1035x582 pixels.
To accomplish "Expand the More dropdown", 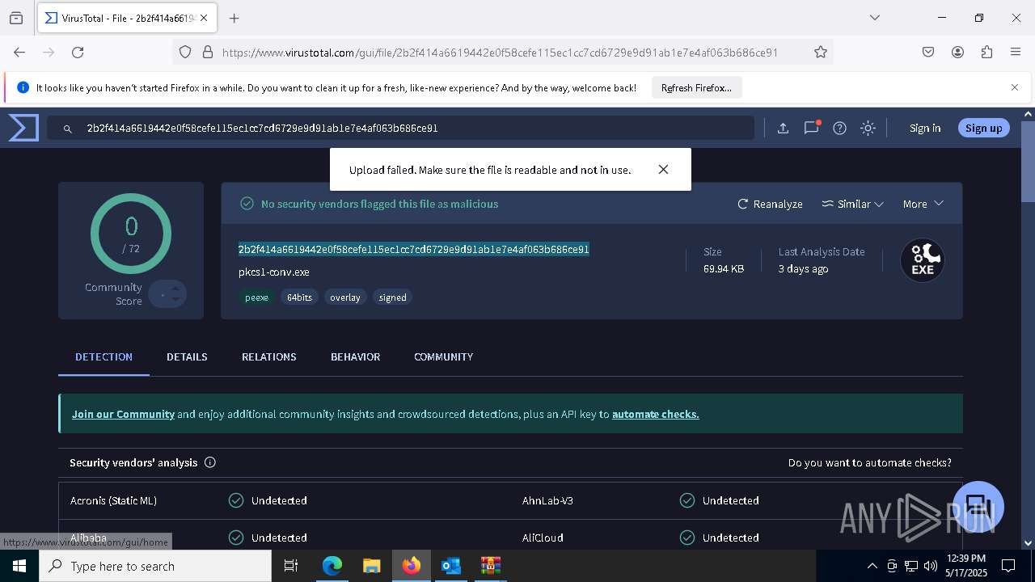I will coord(923,204).
